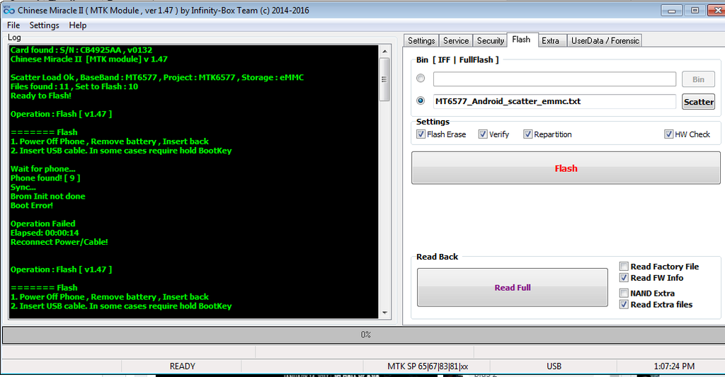Viewport: 725px width, 377px height.
Task: Select the Bin file radio button
Action: tap(421, 79)
